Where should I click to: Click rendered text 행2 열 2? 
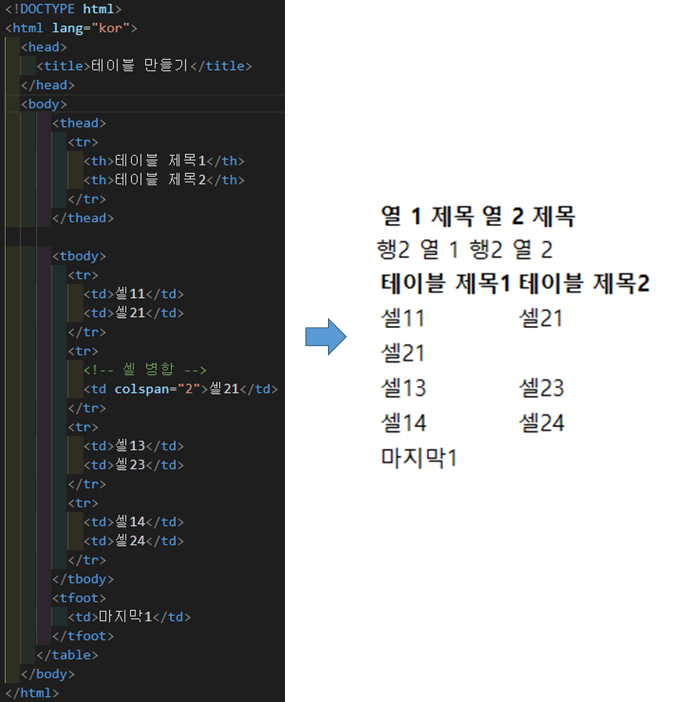511,249
